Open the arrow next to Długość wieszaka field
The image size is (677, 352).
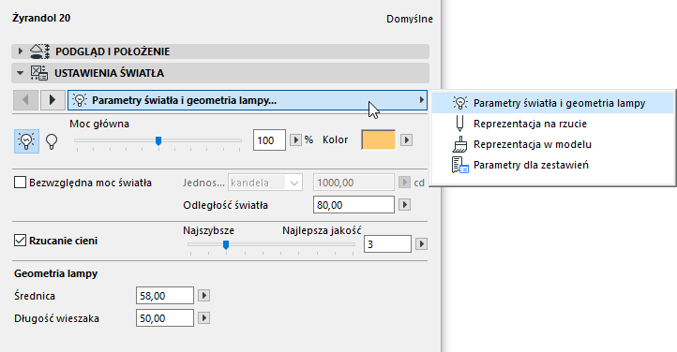(204, 318)
